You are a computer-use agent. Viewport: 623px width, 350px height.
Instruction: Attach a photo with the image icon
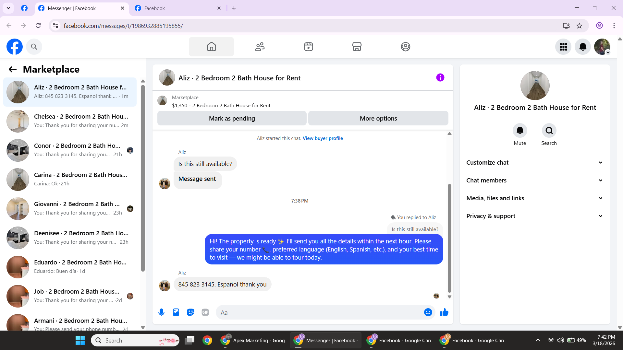[x=176, y=312]
